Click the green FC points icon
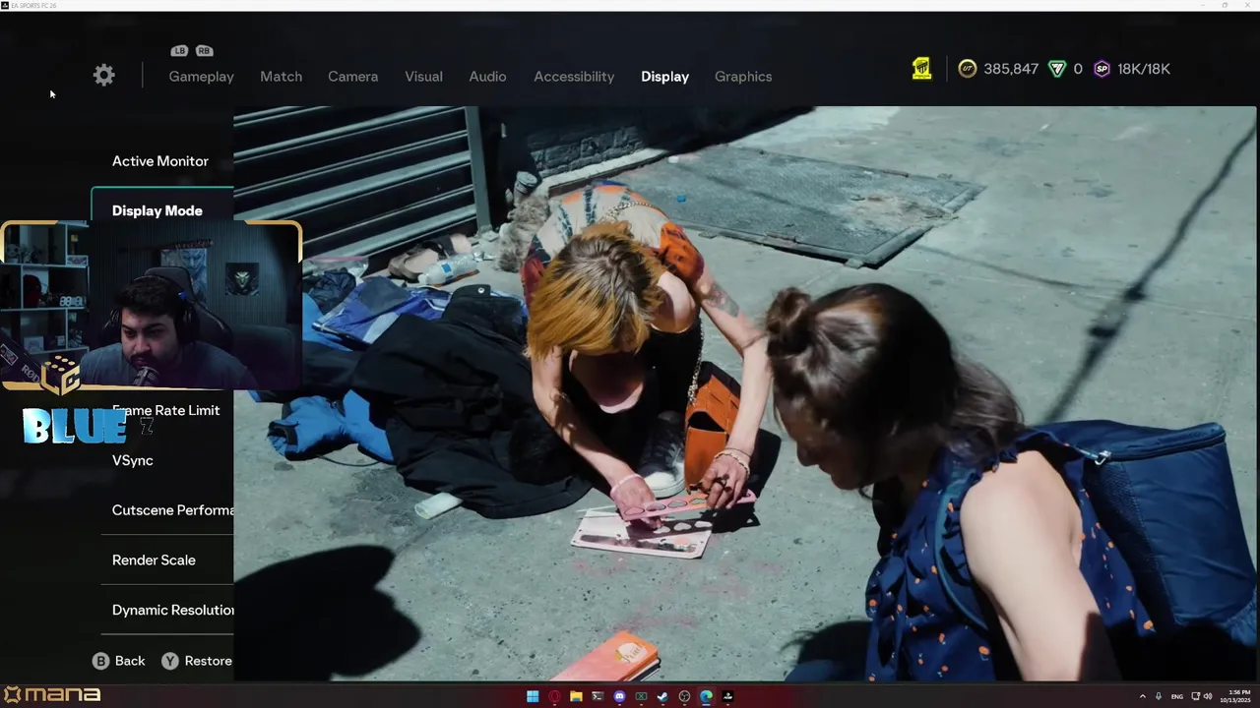Image resolution: width=1260 pixels, height=708 pixels. coord(1057,69)
